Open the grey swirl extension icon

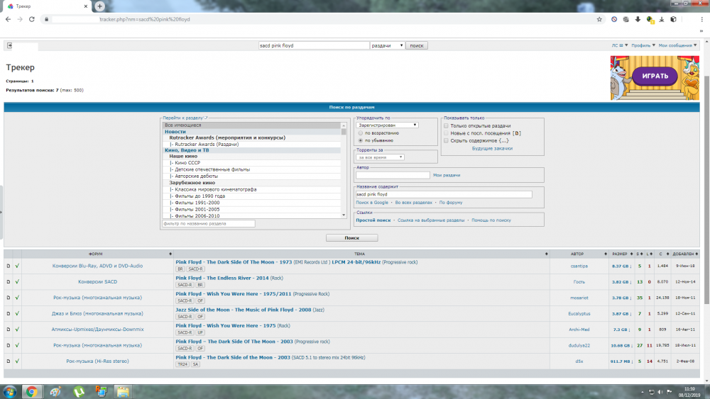coord(626,19)
